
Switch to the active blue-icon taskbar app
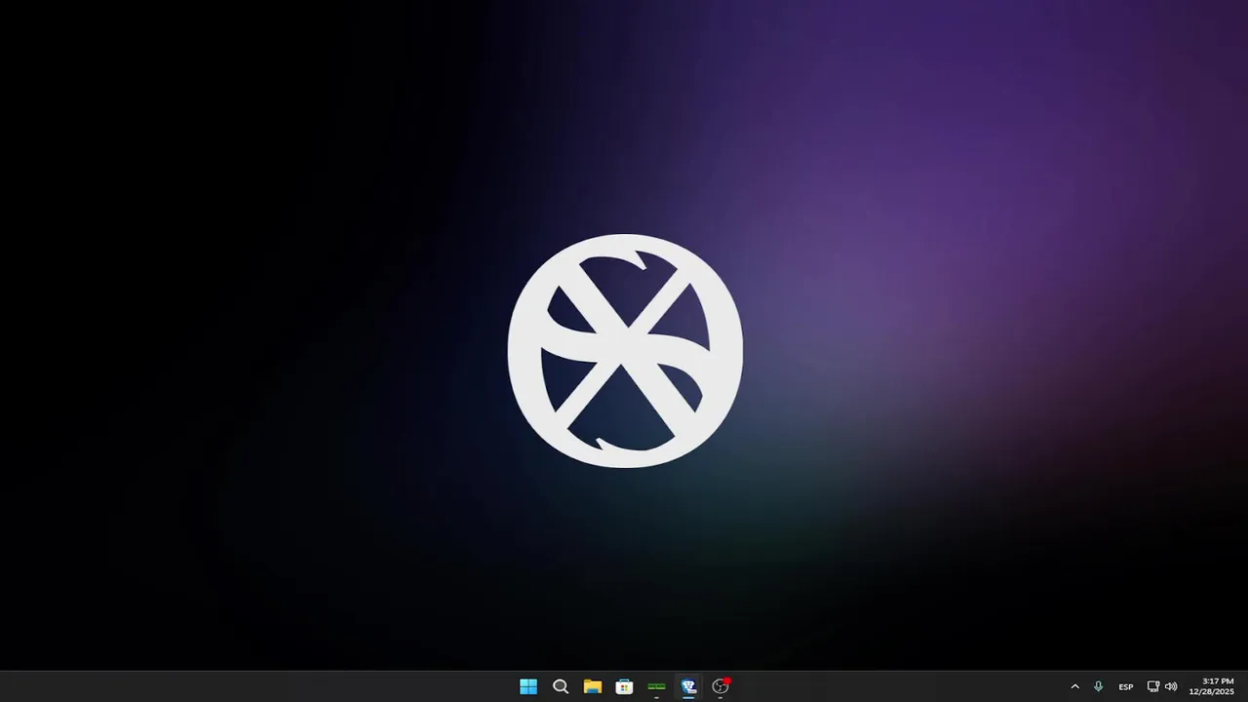[x=688, y=686]
